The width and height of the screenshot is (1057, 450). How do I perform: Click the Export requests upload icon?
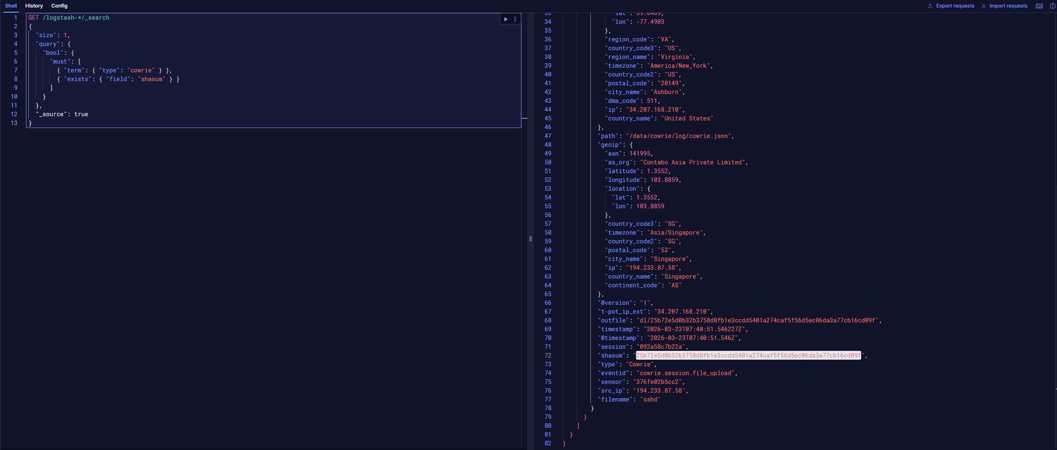930,6
